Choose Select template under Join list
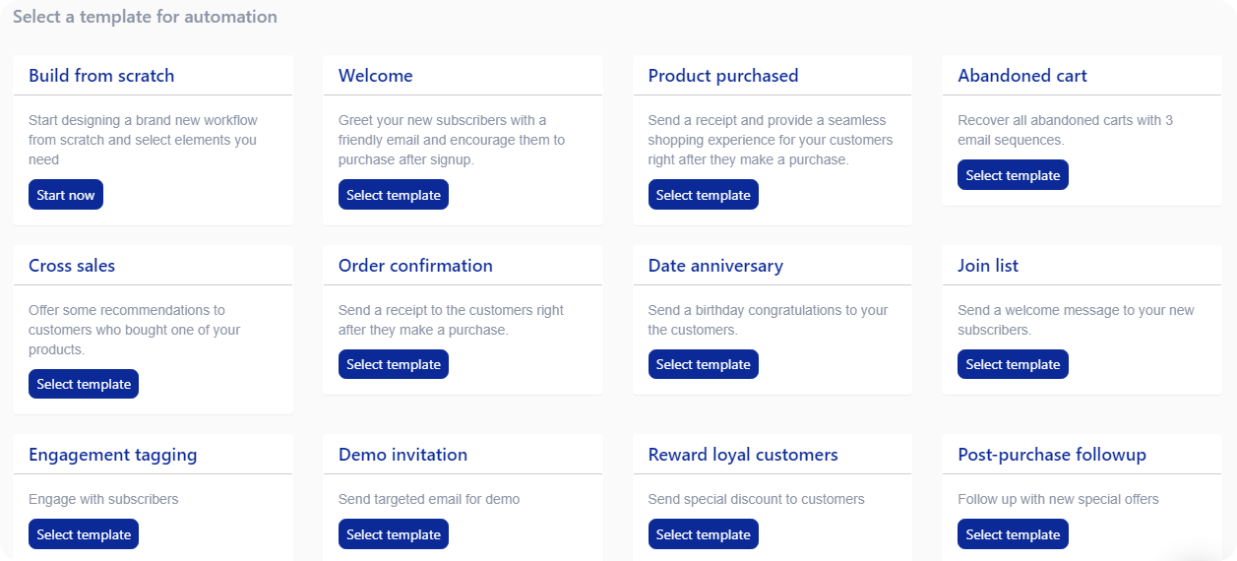The image size is (1237, 561). 1013,364
